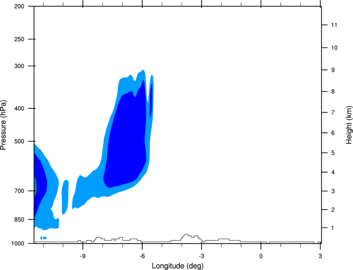Click the 1 km height label
The width and height of the screenshot is (353, 270).
tap(333, 228)
